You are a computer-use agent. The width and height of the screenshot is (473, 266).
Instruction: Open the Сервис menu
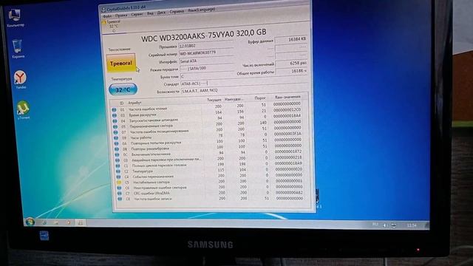(137, 14)
